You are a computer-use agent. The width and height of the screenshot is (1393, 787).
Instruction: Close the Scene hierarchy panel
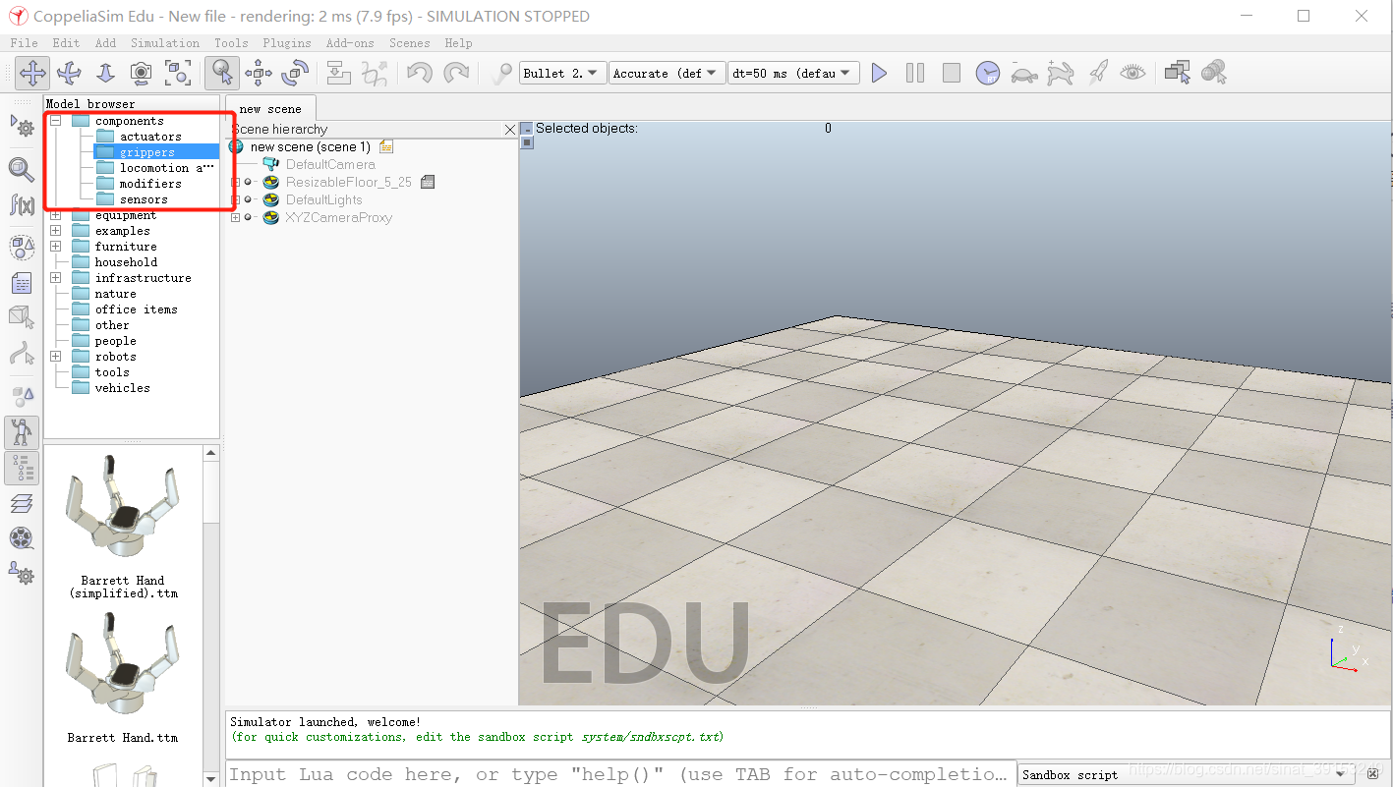(x=509, y=130)
